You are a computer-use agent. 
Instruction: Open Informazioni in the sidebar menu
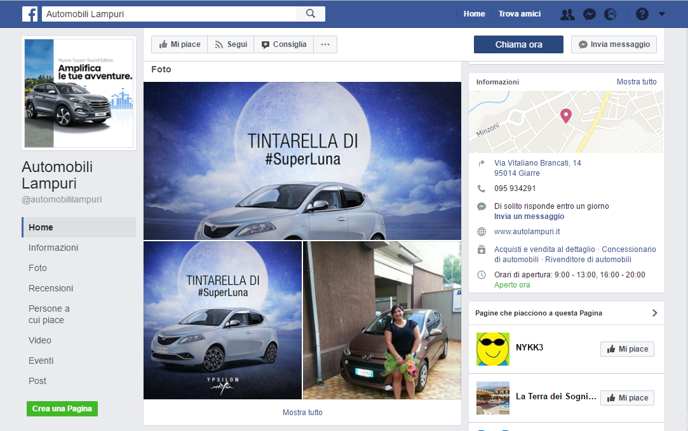(53, 248)
